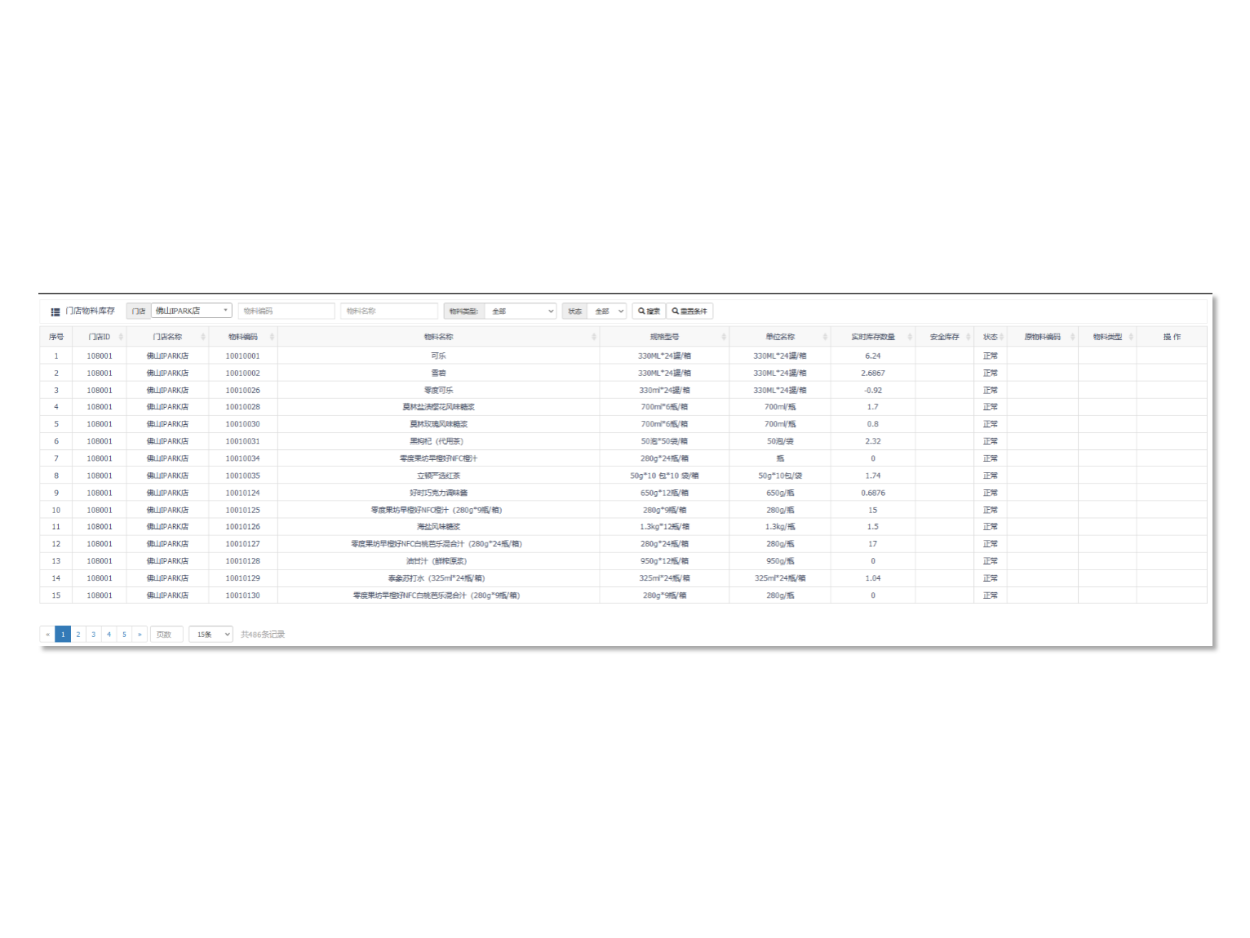Click the 页数 page number input
1250x938 pixels.
pos(166,635)
